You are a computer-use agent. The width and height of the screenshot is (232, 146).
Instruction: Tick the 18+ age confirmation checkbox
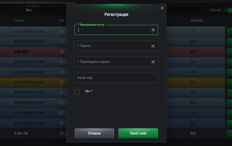point(77,92)
